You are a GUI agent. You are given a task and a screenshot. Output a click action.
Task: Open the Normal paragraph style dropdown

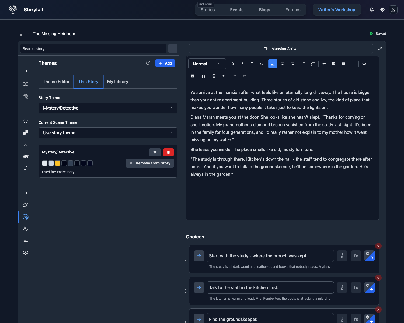click(207, 64)
